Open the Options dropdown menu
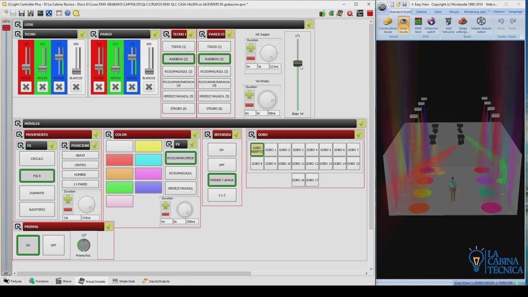 [x=499, y=12]
